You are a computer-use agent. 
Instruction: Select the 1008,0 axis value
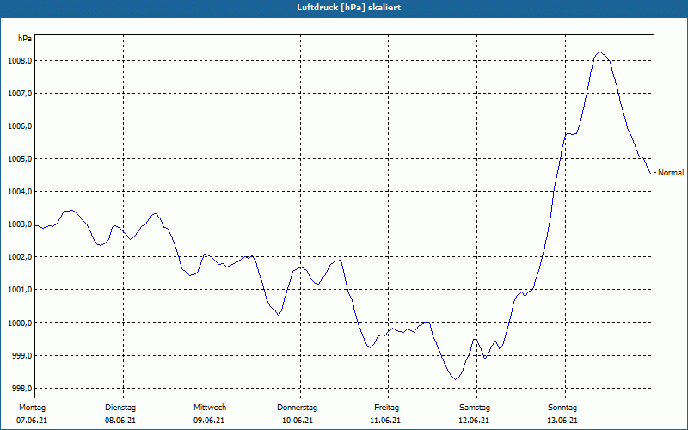(20, 61)
